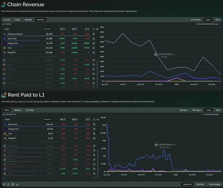Enable World Chain in Rent Paid chart
Image resolution: width=223 pixels, height=188 pixels.
tap(94, 146)
